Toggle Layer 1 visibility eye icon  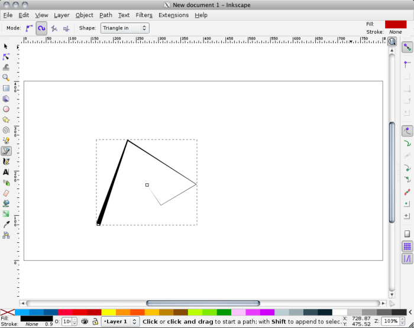pyautogui.click(x=85, y=321)
